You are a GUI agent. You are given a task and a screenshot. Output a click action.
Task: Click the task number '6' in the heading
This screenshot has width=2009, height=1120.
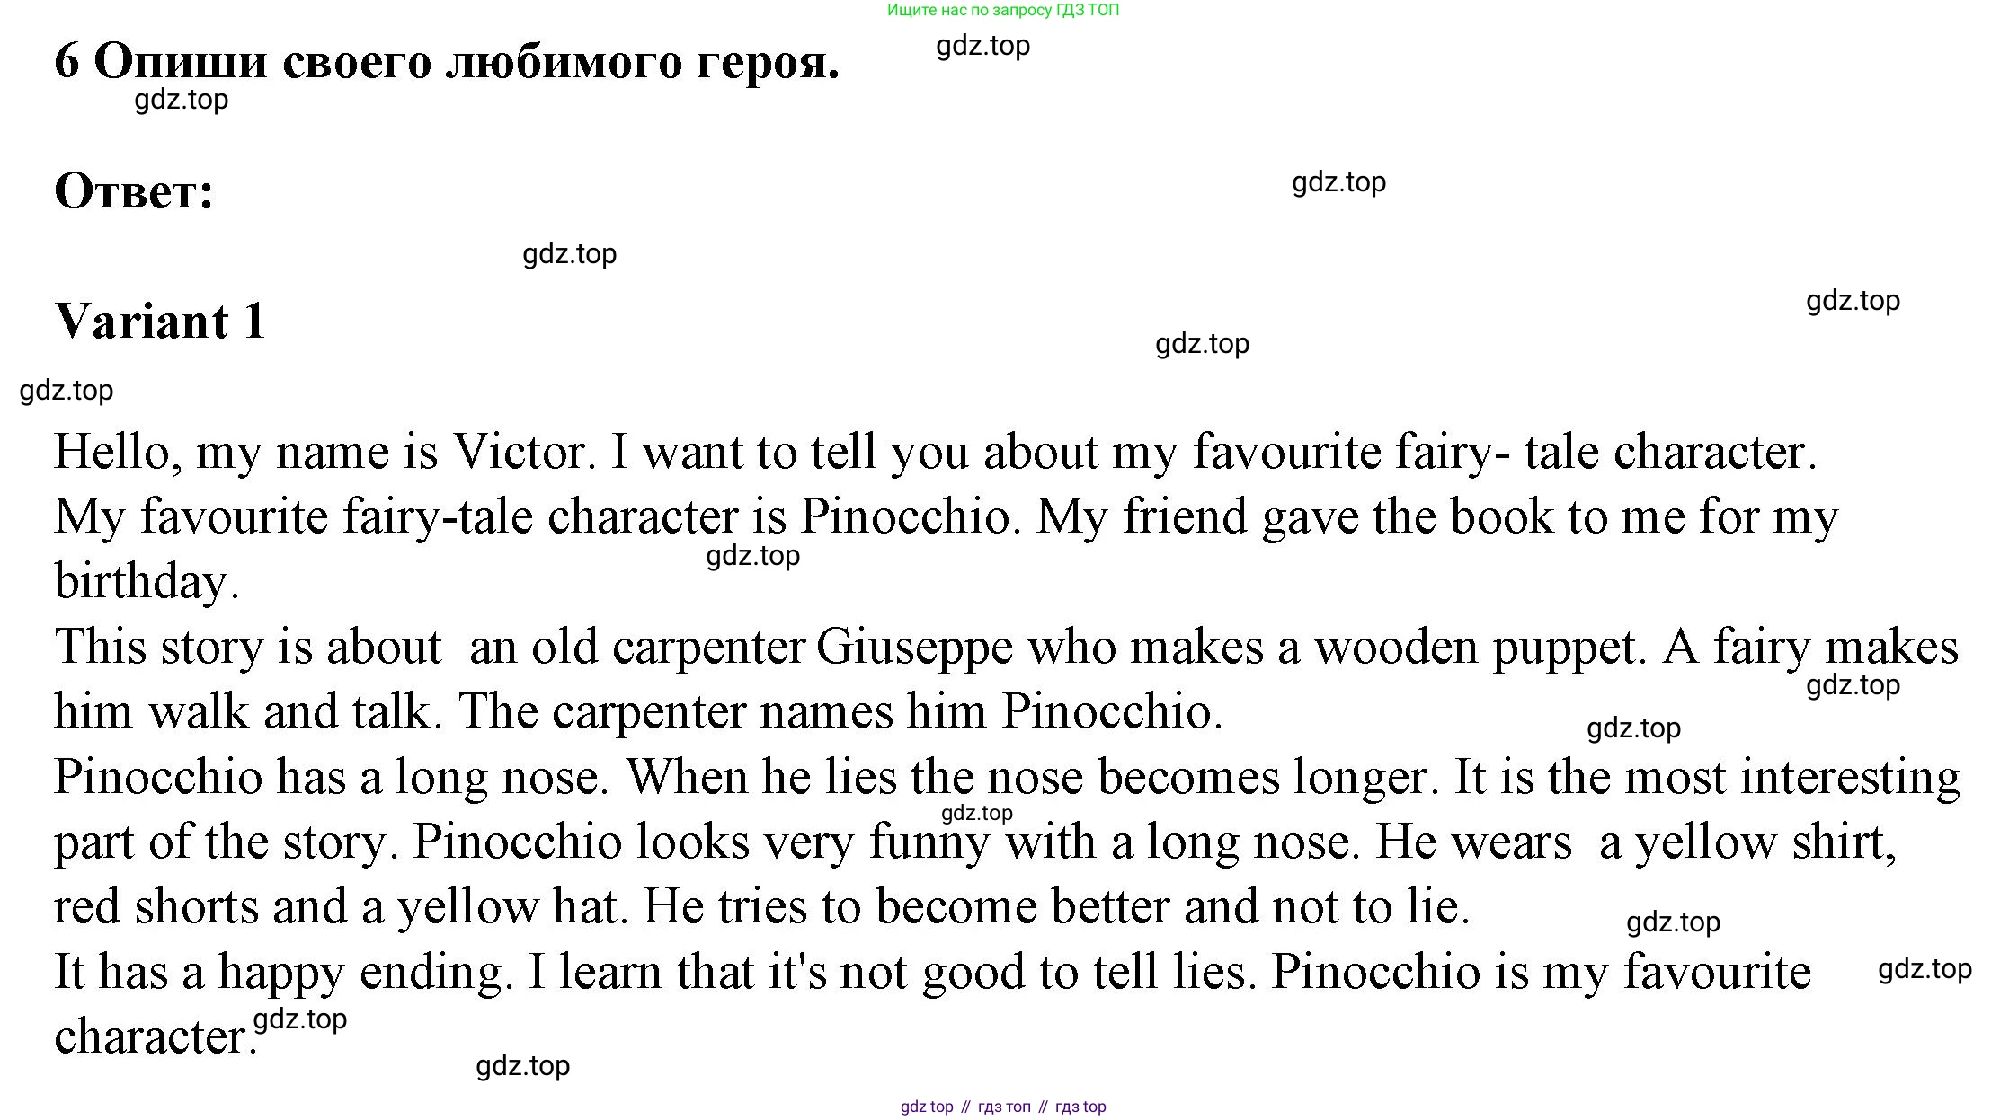67,63
